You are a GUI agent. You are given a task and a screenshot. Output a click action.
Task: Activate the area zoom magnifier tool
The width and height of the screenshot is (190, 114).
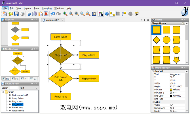point(83,14)
